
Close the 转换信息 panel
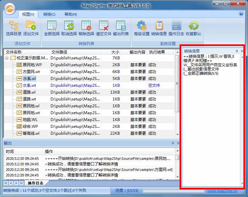[242, 51]
